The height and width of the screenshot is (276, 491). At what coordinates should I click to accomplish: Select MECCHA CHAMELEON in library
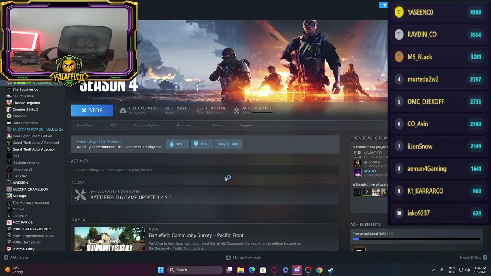(x=30, y=189)
